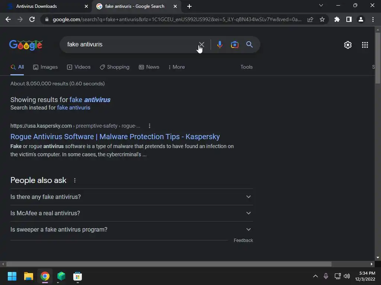This screenshot has height=285, width=381.
Task: Switch to the News results tab
Action: pyautogui.click(x=149, y=67)
